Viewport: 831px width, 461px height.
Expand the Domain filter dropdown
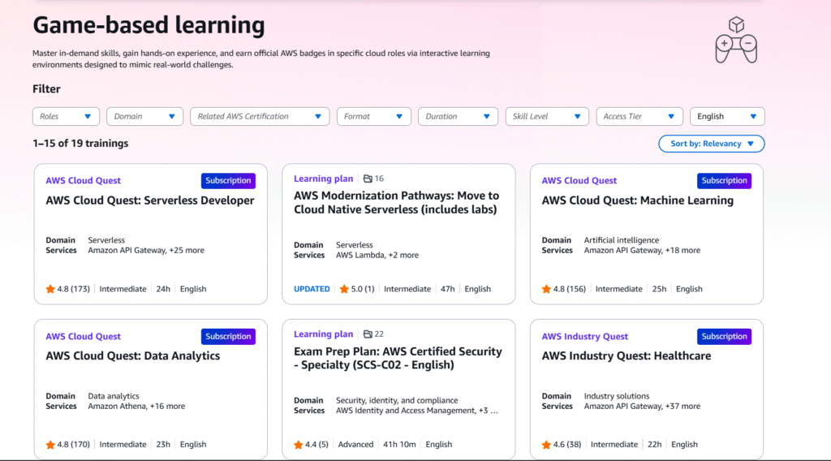144,117
